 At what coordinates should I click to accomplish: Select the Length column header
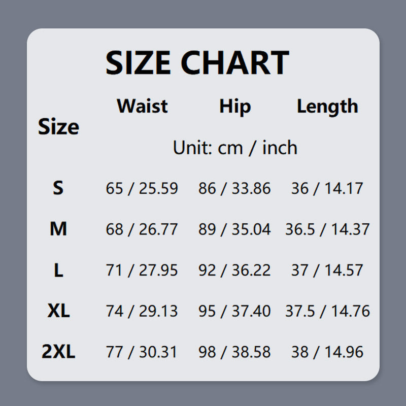click(x=327, y=106)
